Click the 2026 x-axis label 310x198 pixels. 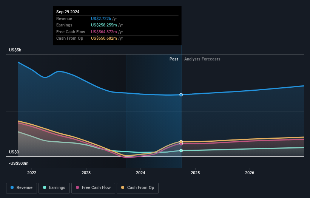[250, 173]
